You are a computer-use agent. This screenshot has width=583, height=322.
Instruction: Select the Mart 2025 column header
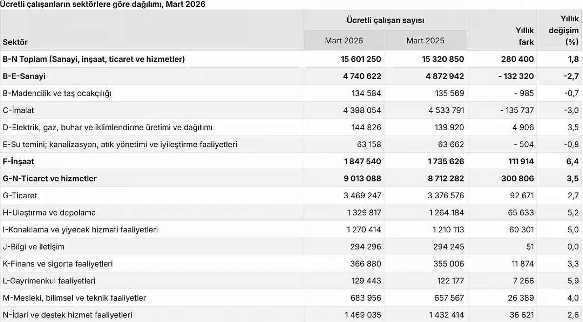425,41
